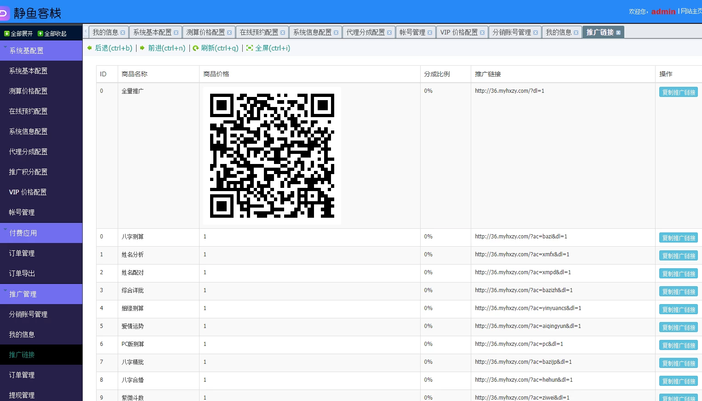The image size is (702, 401).
Task: Close the 推广链接 tab with its x icon
Action: click(618, 33)
